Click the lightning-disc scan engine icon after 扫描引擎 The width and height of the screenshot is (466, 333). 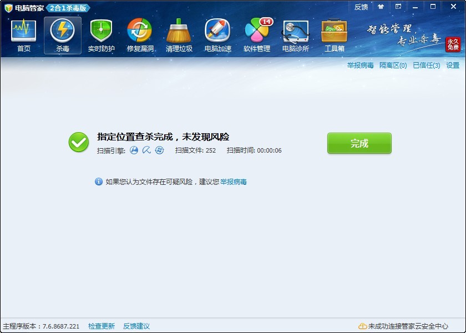134,150
